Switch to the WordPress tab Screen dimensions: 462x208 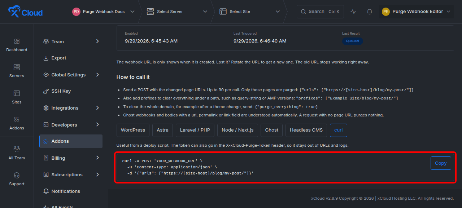(133, 130)
